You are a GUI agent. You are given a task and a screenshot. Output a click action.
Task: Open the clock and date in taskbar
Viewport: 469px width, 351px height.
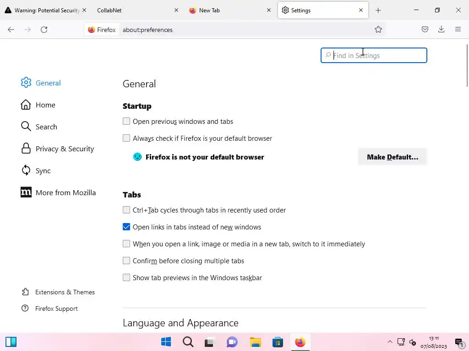(x=433, y=342)
